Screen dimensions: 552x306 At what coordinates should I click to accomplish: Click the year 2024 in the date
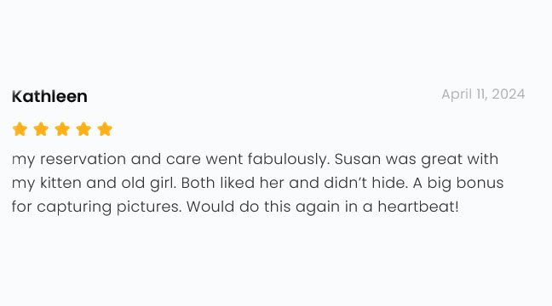pos(509,94)
